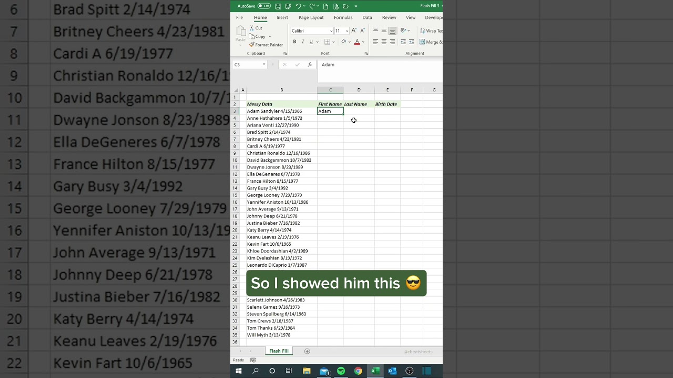Click the Bottom Align icon

[x=392, y=31]
